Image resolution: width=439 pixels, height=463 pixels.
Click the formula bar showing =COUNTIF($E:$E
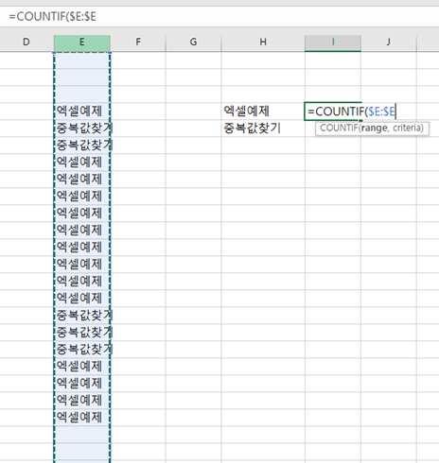pos(219,16)
